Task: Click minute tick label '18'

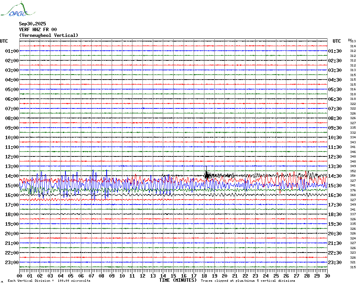Action: tap(204, 276)
